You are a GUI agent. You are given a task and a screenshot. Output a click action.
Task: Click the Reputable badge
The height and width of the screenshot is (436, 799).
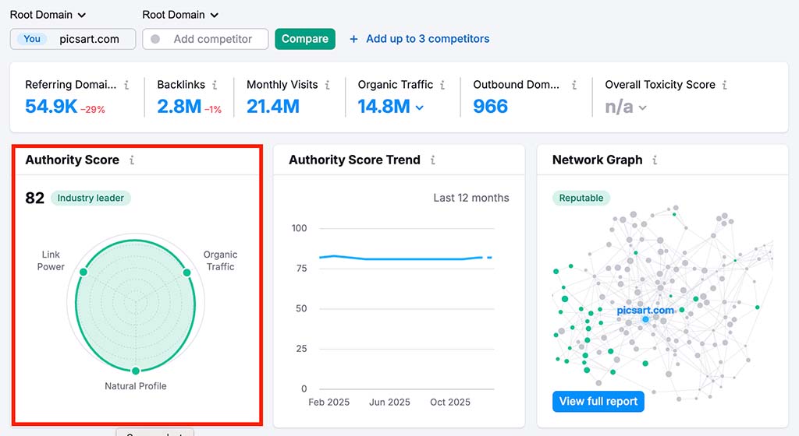pyautogui.click(x=581, y=199)
